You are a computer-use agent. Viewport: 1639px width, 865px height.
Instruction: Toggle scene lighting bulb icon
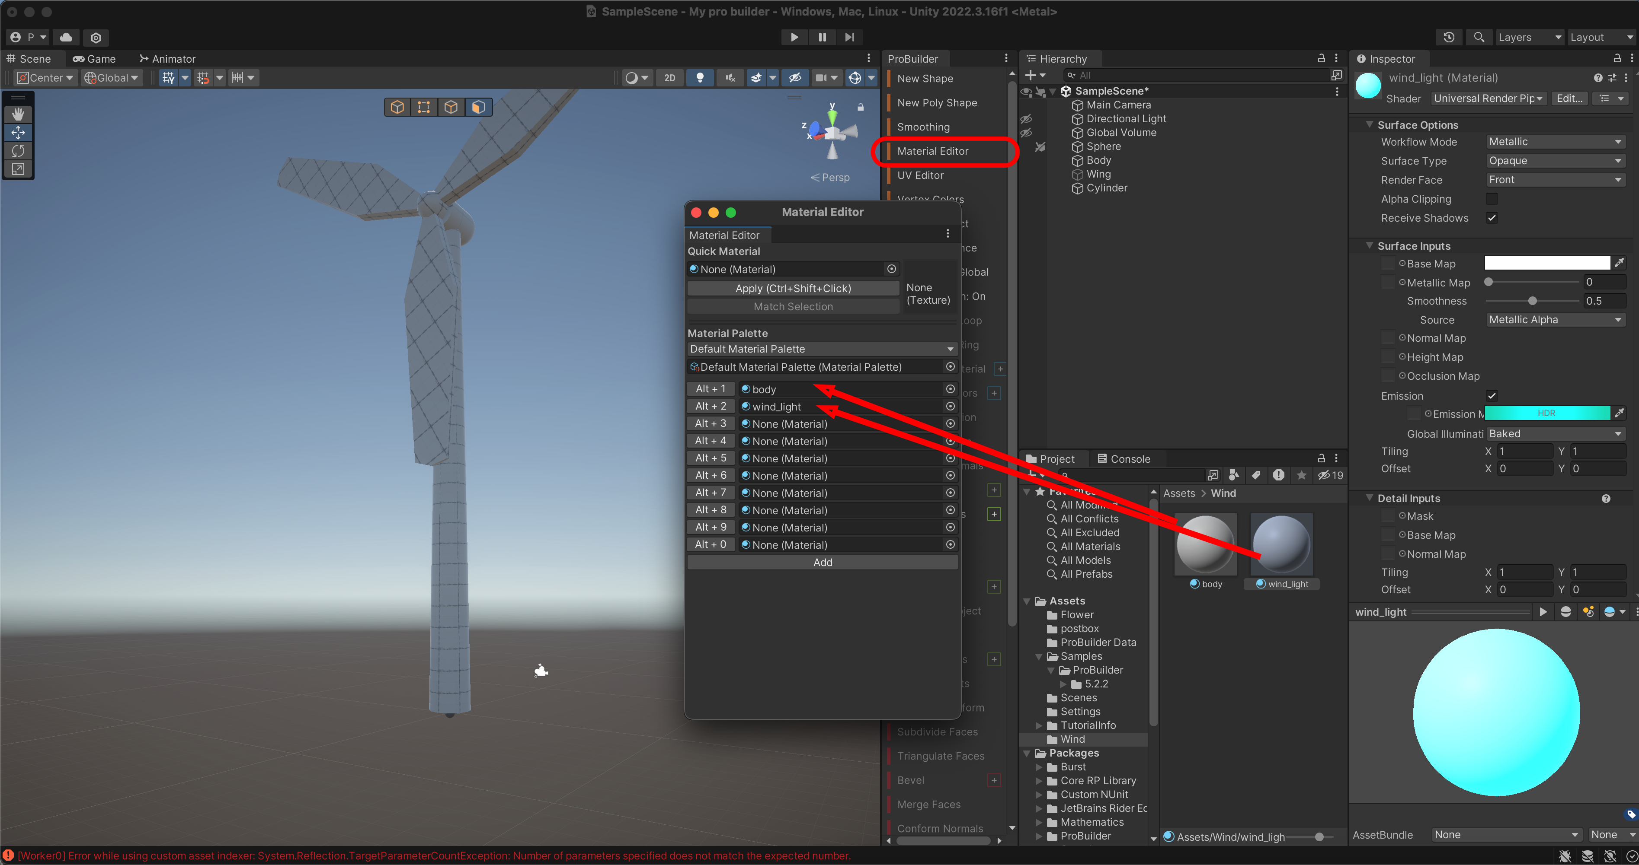pos(700,77)
